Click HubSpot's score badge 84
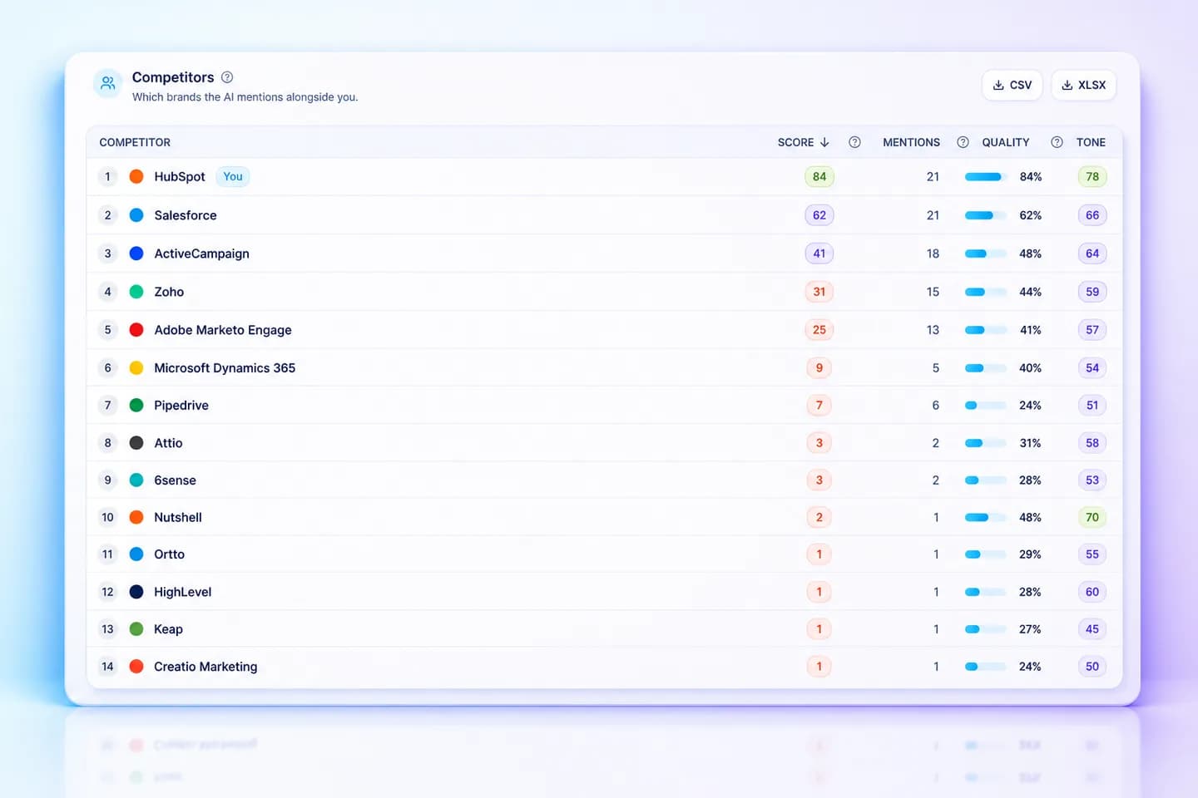Screen dimensions: 1198x798 coord(819,176)
